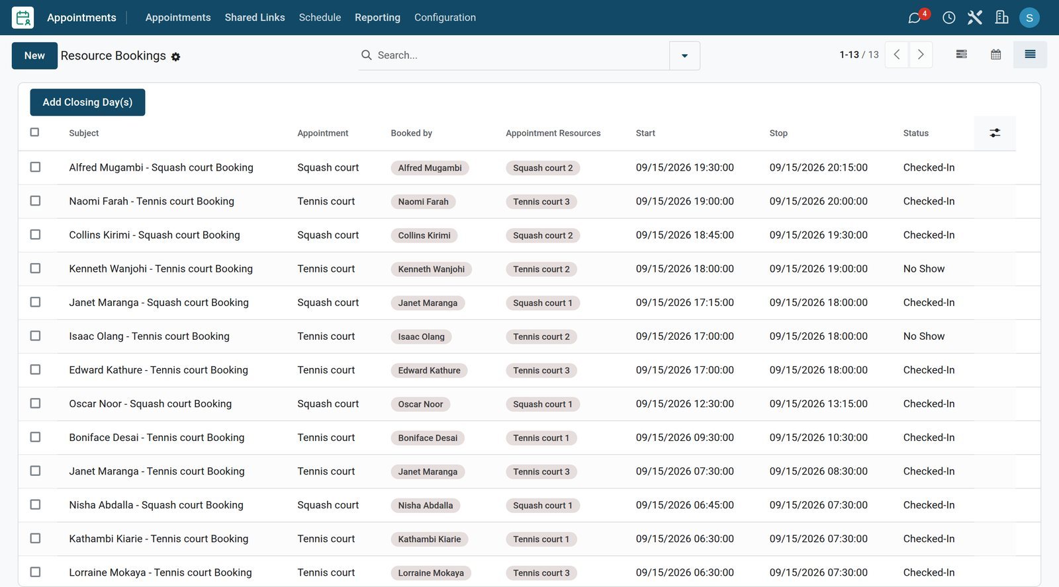Screen dimensions: 1059x587
Task: Switch to the list view
Action: point(1031,55)
